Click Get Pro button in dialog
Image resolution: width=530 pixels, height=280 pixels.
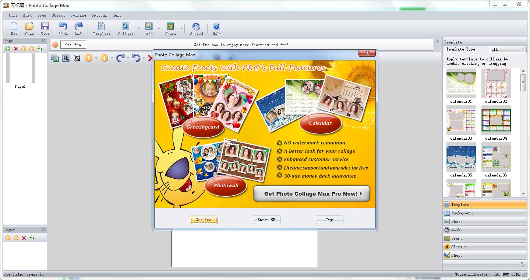click(204, 220)
